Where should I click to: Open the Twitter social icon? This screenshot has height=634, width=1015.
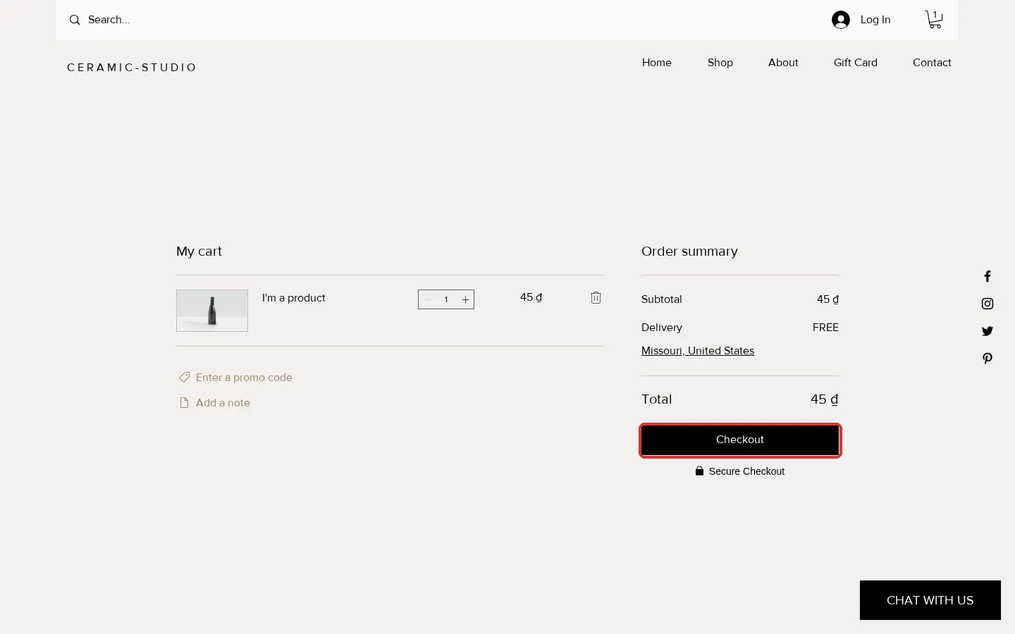pos(988,331)
